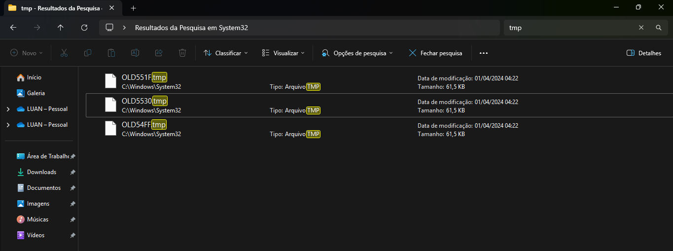Viewport: 673px width, 251px height.
Task: Expand the address bar chevron after PC icon
Action: coord(124,28)
